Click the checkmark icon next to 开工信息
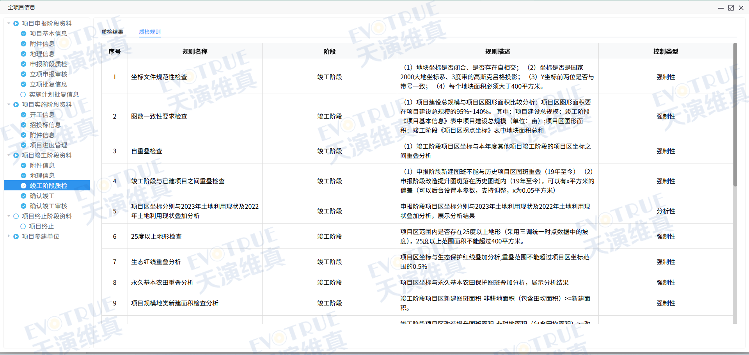 pyautogui.click(x=23, y=115)
